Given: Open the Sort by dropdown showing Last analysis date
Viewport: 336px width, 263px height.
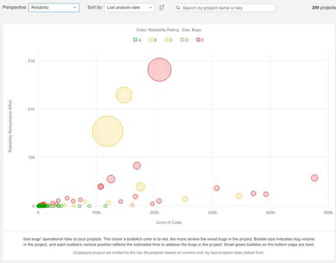Looking at the screenshot, I should tap(129, 8).
